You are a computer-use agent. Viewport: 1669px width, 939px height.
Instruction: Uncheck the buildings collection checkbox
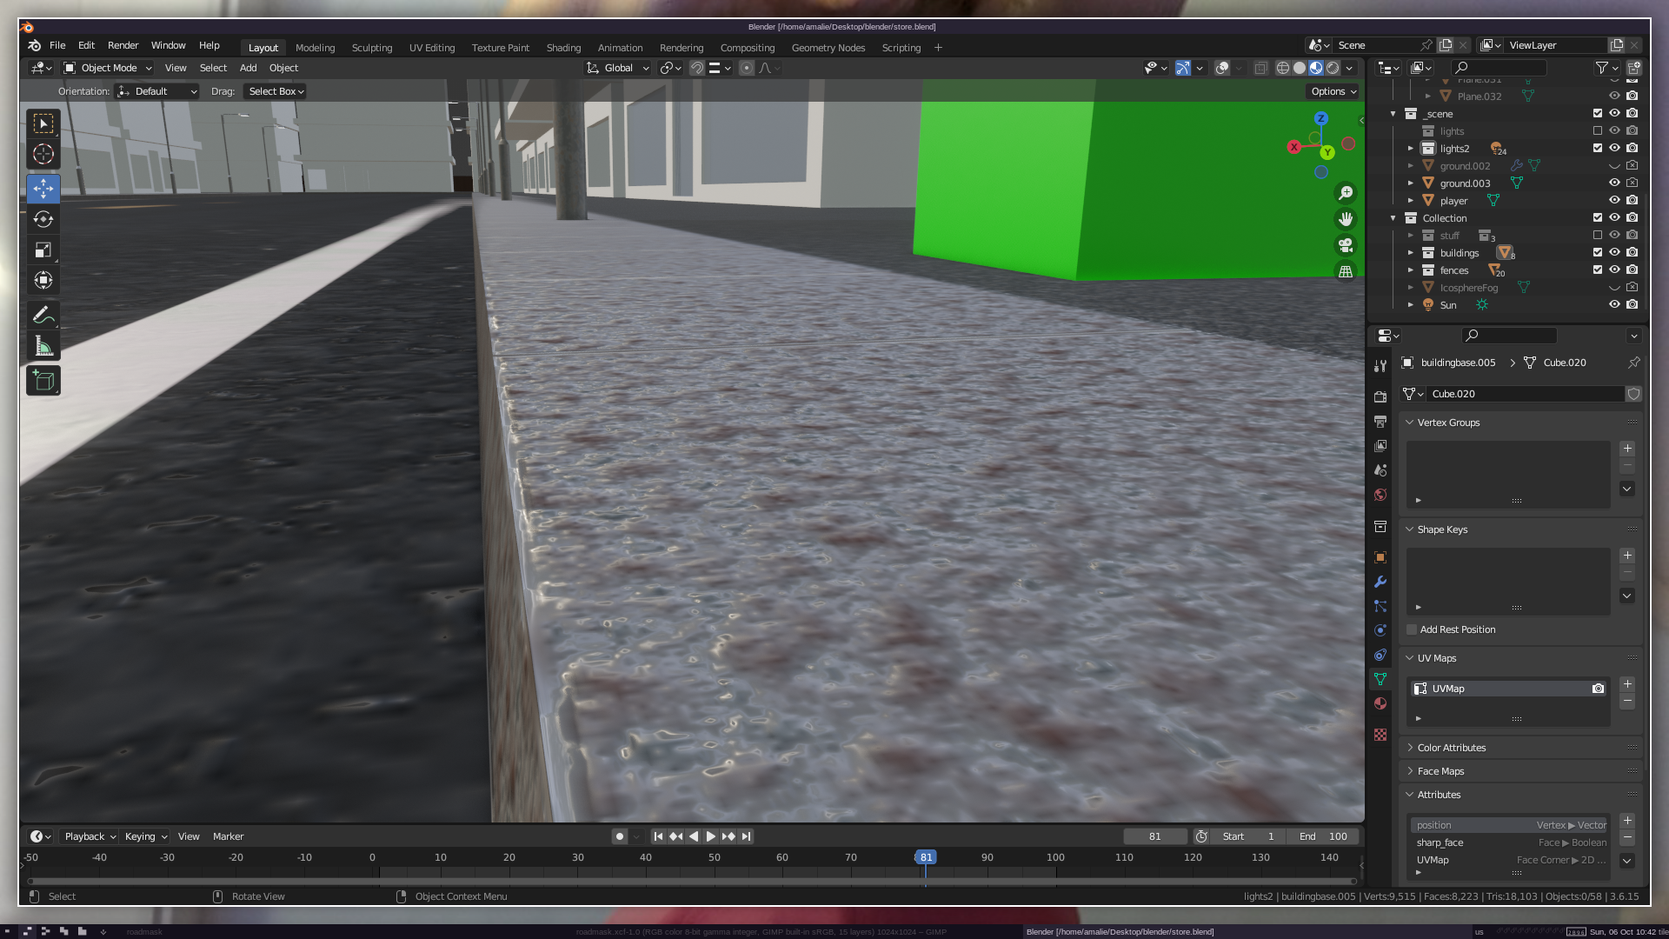pos(1598,252)
